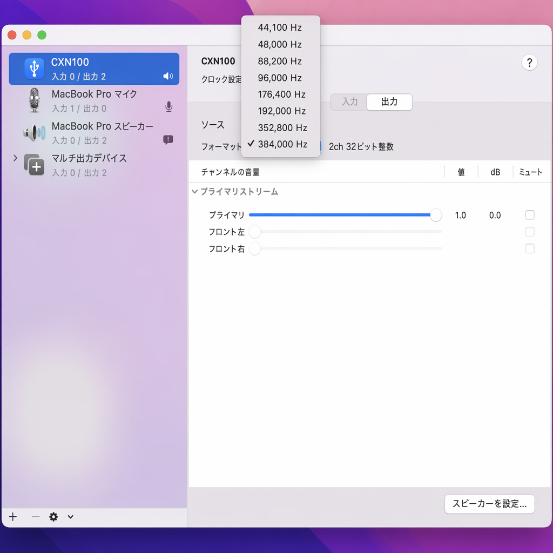
Task: Close the window with red button
Action: coord(12,35)
